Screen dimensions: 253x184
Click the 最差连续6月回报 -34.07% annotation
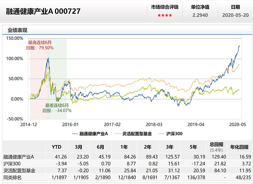57,108
